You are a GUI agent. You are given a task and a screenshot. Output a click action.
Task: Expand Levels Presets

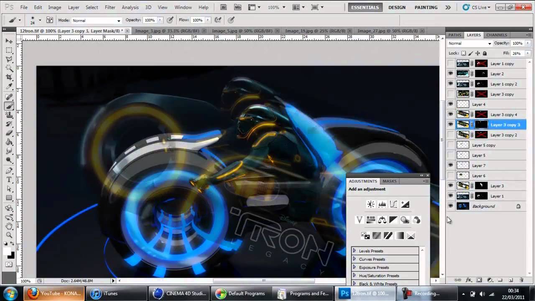pos(354,251)
